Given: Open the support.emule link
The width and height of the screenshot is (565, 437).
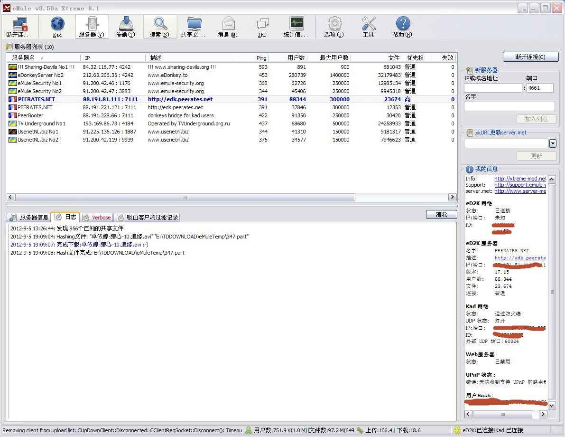Looking at the screenshot, I should click(520, 185).
